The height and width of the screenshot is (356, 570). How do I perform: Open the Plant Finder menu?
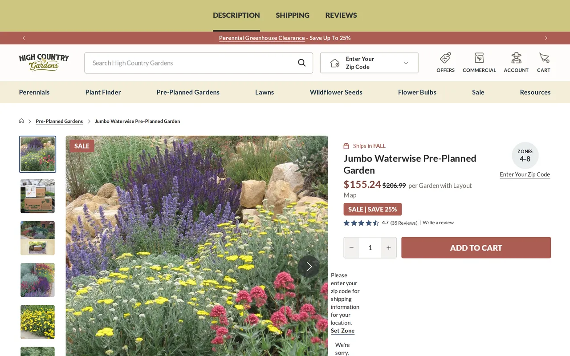[x=103, y=92]
